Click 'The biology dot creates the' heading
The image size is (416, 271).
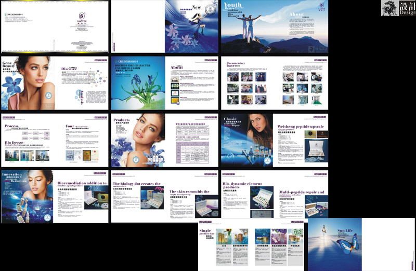point(137,184)
